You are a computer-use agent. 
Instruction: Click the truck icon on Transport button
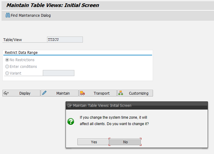82,93
